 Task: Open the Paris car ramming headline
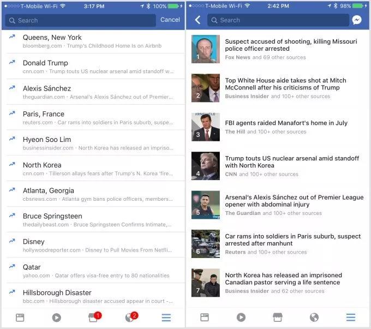(292, 240)
